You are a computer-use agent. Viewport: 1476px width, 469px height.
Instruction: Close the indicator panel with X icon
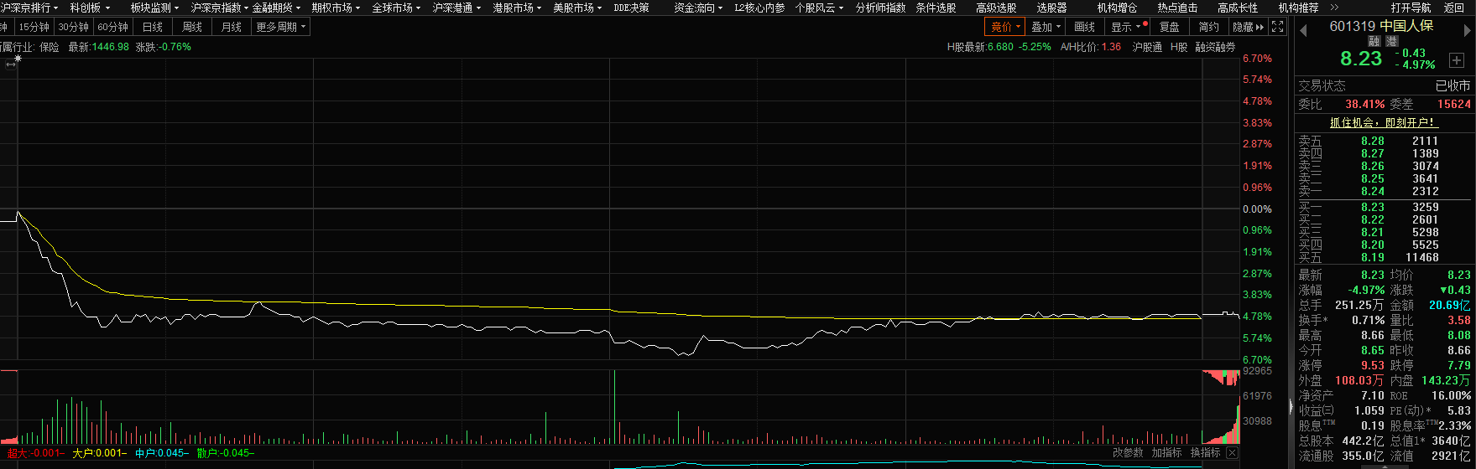(1232, 453)
